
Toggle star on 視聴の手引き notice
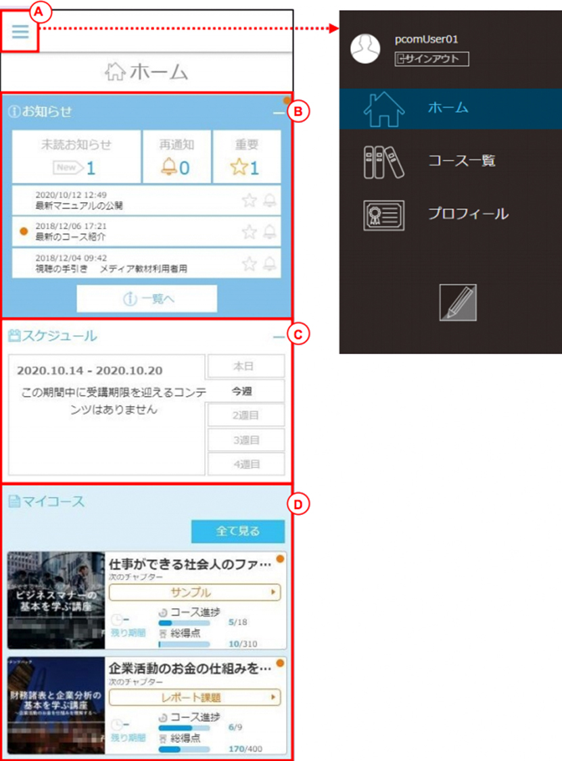pos(249,264)
